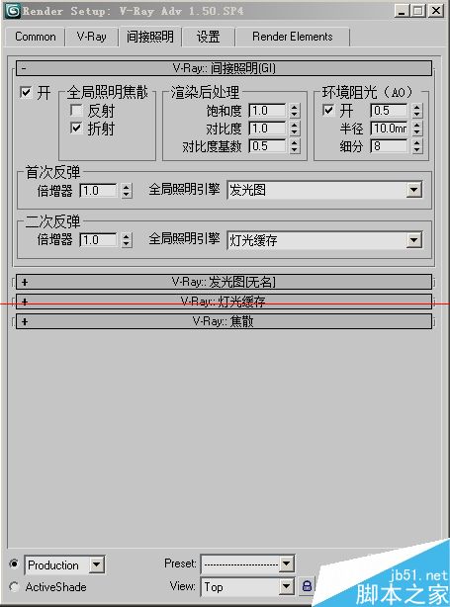
Task: Click the 半径 field showing 10.0mm
Action: pyautogui.click(x=390, y=129)
